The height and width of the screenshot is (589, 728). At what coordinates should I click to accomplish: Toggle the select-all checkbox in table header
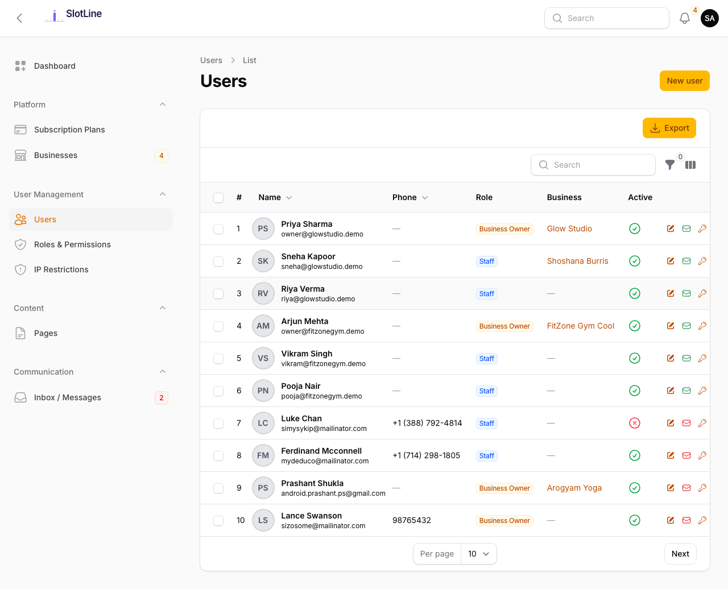click(218, 198)
